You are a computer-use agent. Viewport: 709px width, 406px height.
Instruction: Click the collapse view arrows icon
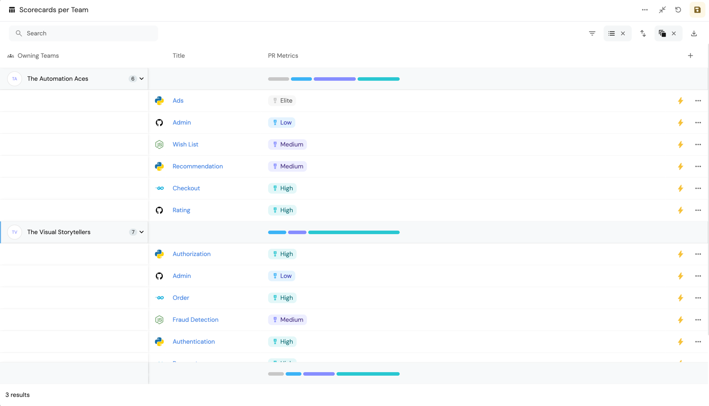click(662, 10)
